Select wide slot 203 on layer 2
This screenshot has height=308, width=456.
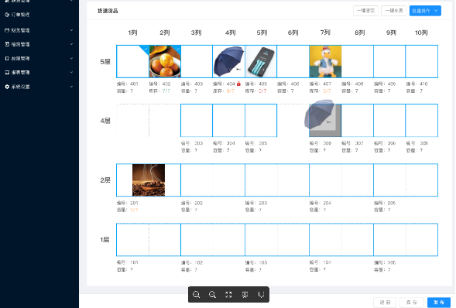pyautogui.click(x=277, y=180)
